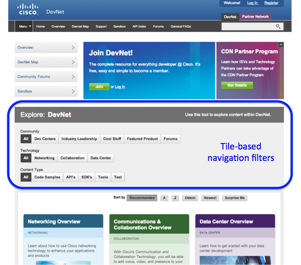Toggle the Forums community filter
The width and height of the screenshot is (301, 265).
[171, 139]
